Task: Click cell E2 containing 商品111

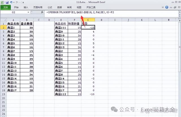Action: 61,28
